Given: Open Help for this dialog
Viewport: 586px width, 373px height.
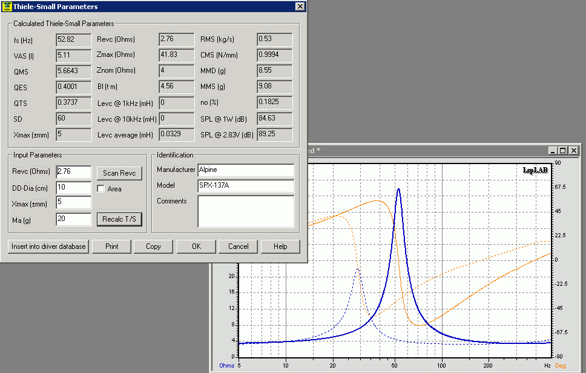Looking at the screenshot, I should [x=280, y=246].
